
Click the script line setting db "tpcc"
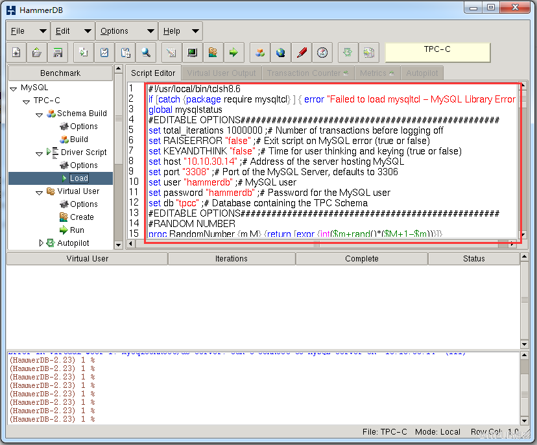click(258, 203)
